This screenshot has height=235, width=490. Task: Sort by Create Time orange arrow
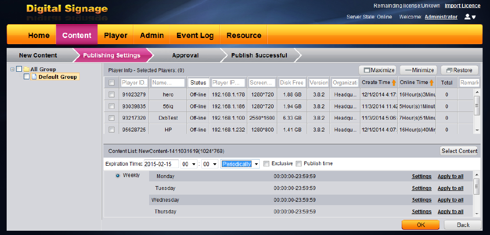click(394, 83)
